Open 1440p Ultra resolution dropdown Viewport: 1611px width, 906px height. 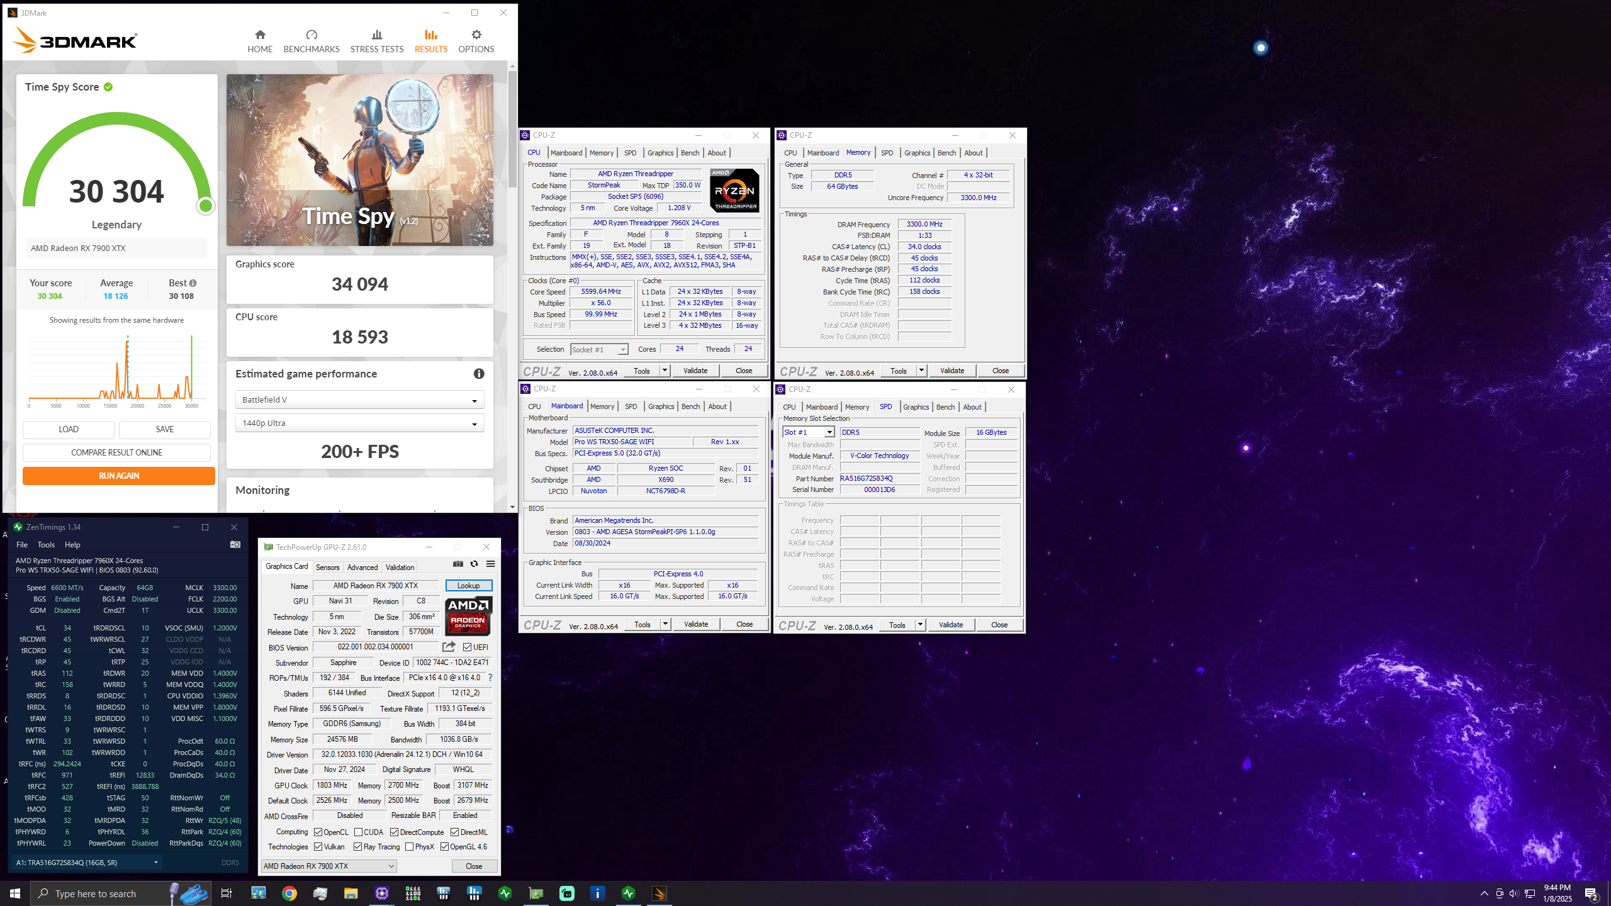click(360, 423)
